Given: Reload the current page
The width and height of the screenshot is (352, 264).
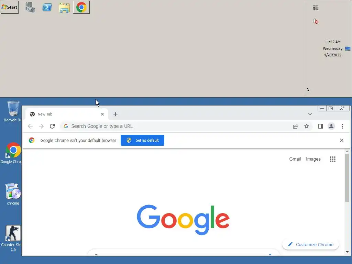Looking at the screenshot, I should (52, 126).
